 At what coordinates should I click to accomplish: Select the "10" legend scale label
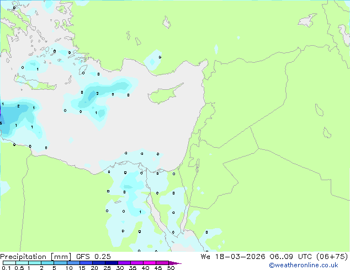pos(69,268)
